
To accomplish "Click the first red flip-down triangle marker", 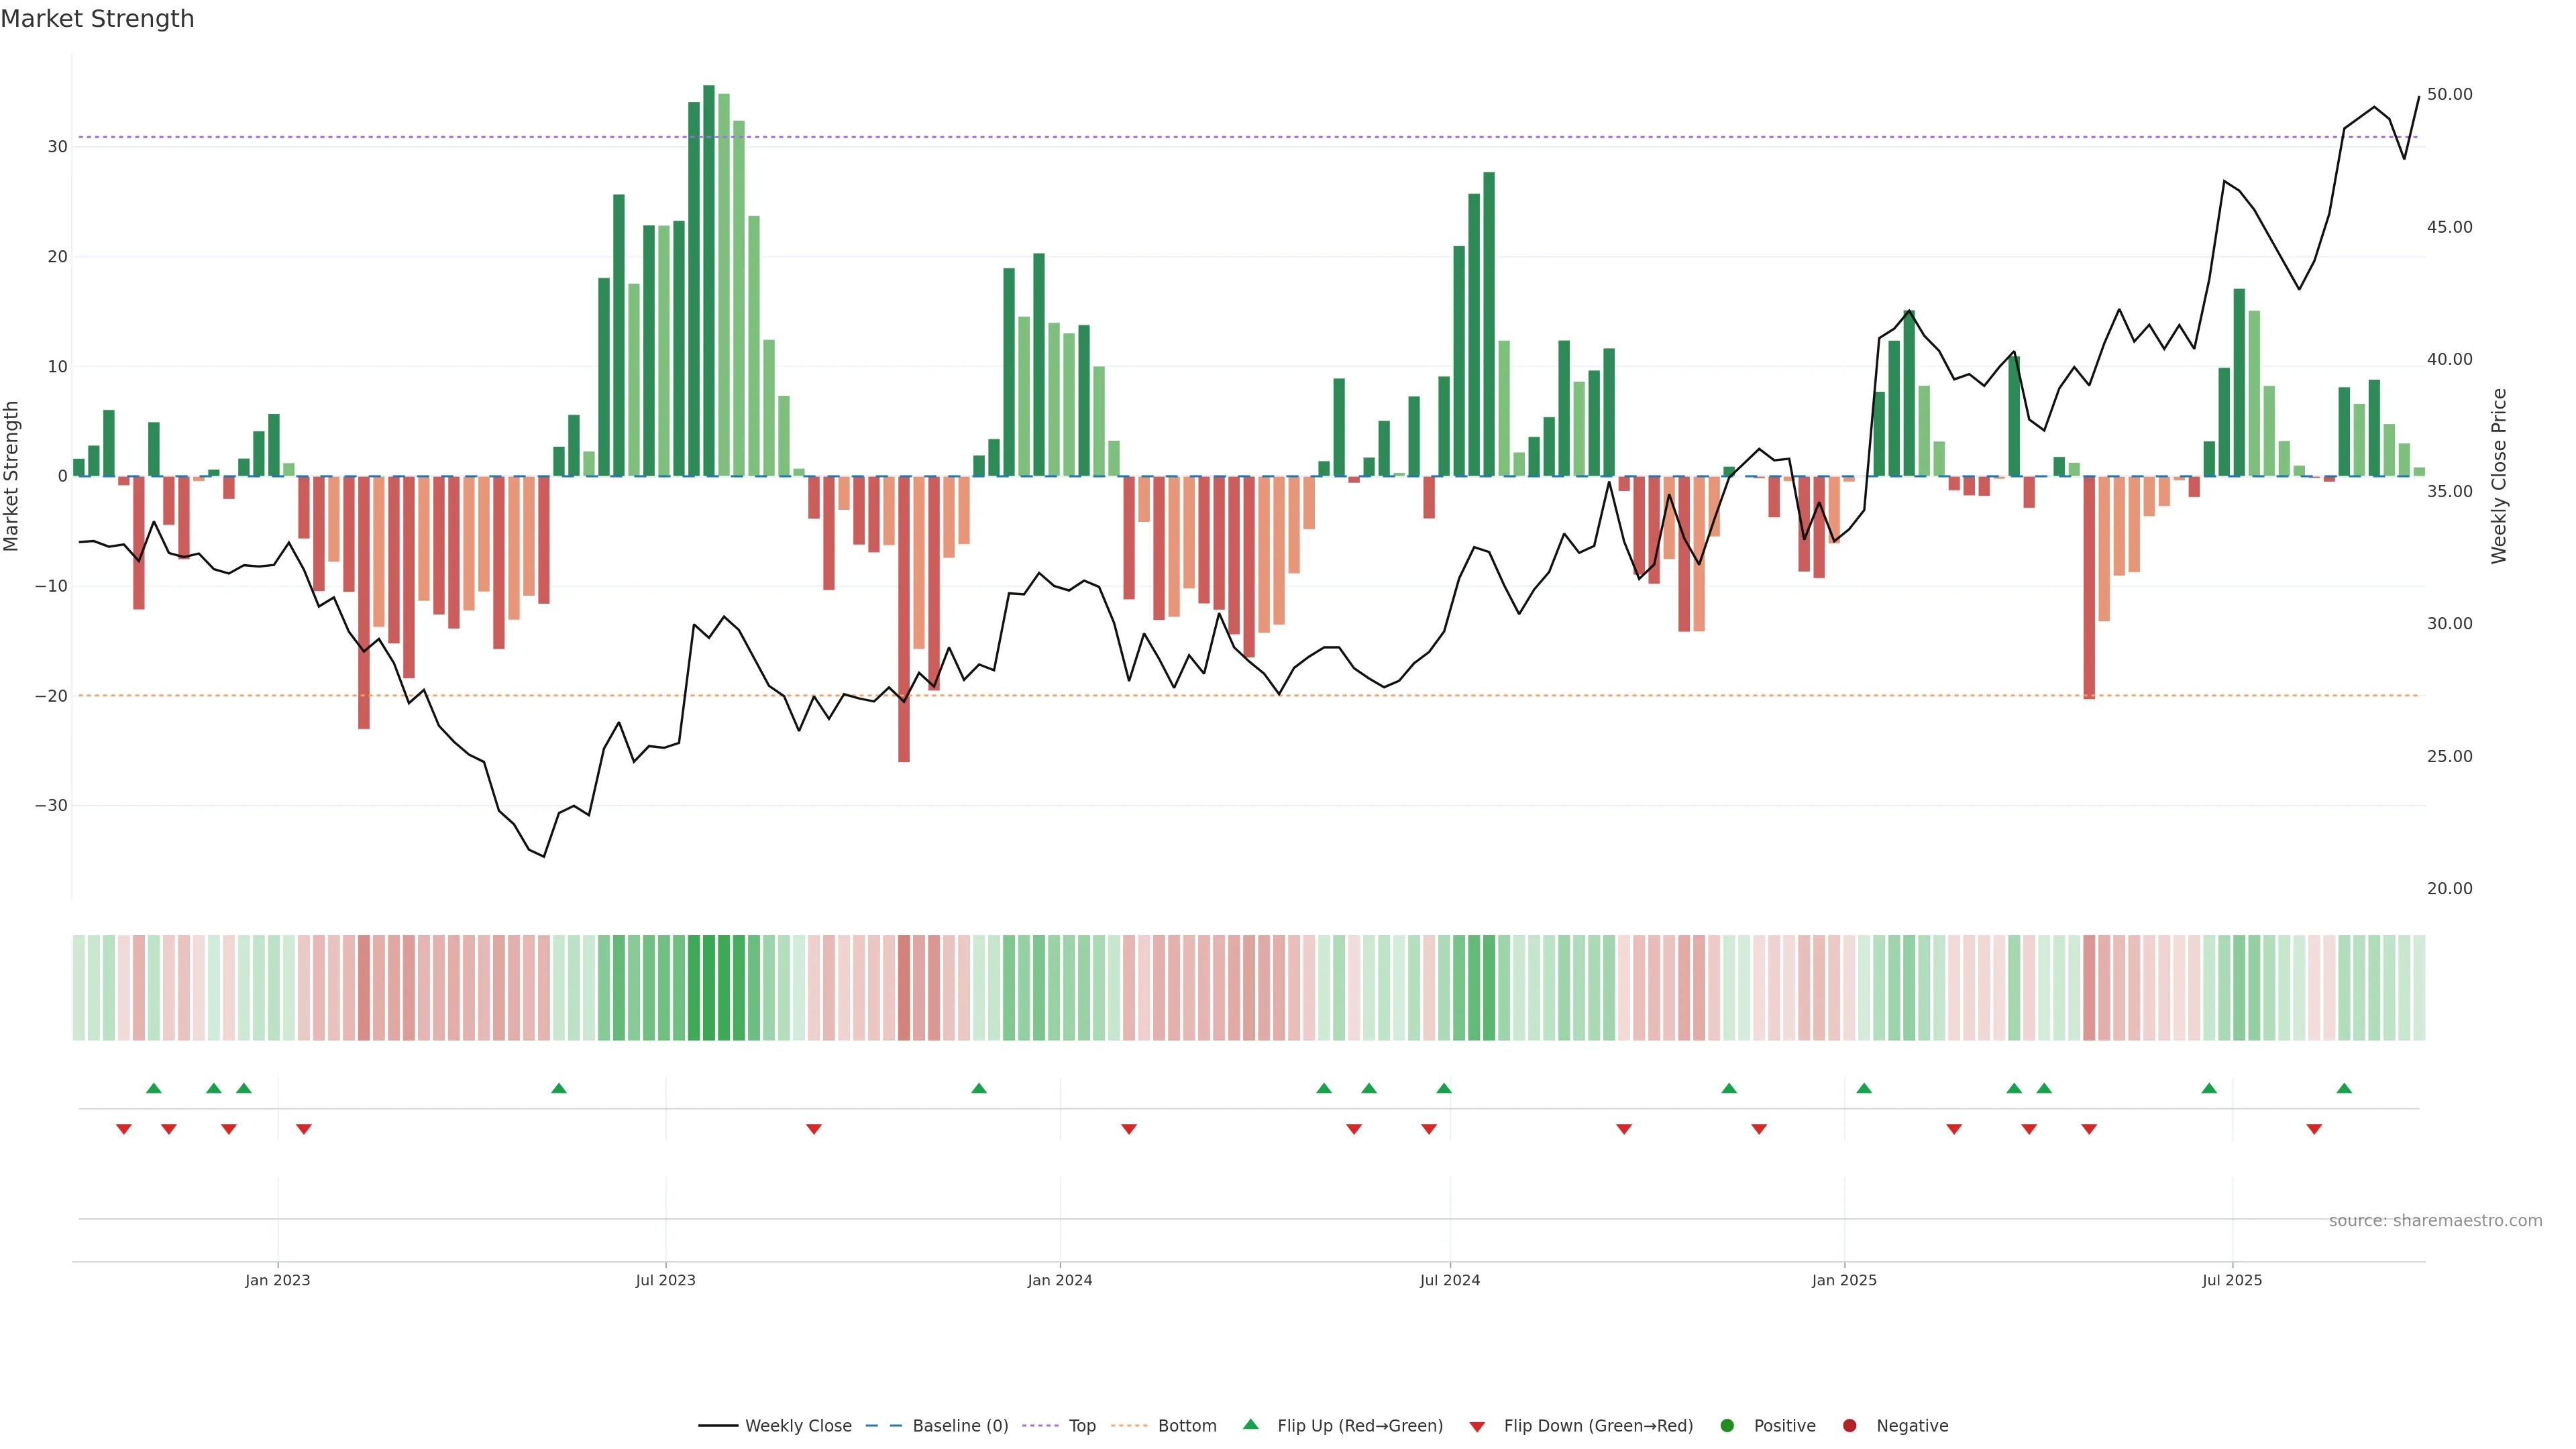I will point(124,1129).
